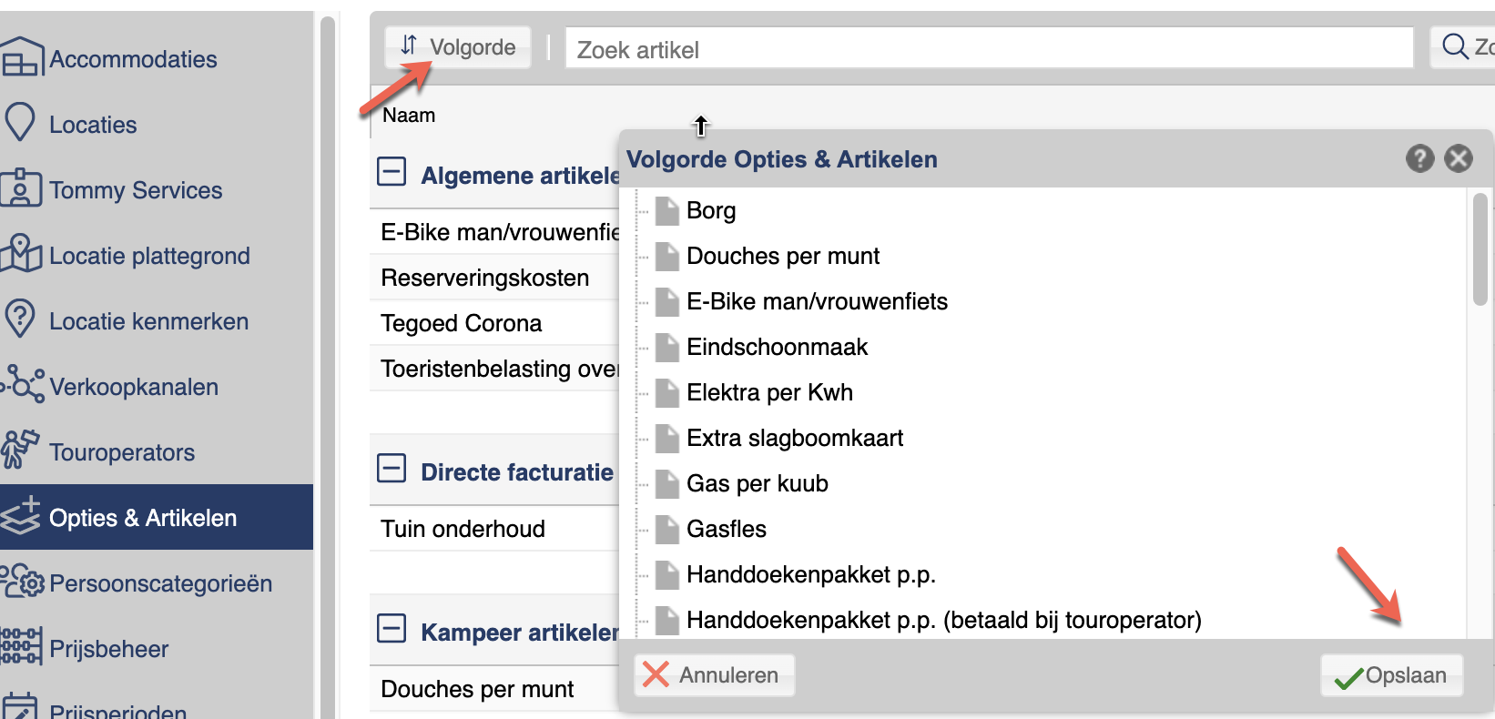Image resolution: width=1495 pixels, height=719 pixels.
Task: Click the Persoonscategorieën gear icon
Action: 22,581
